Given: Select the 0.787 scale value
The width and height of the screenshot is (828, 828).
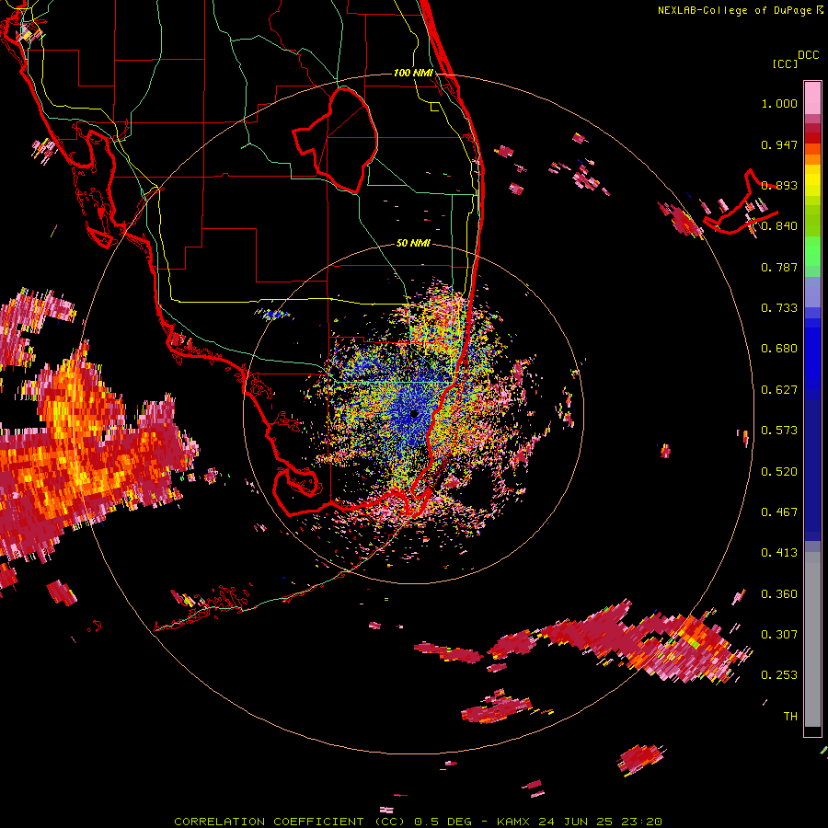Looking at the screenshot, I should (779, 267).
